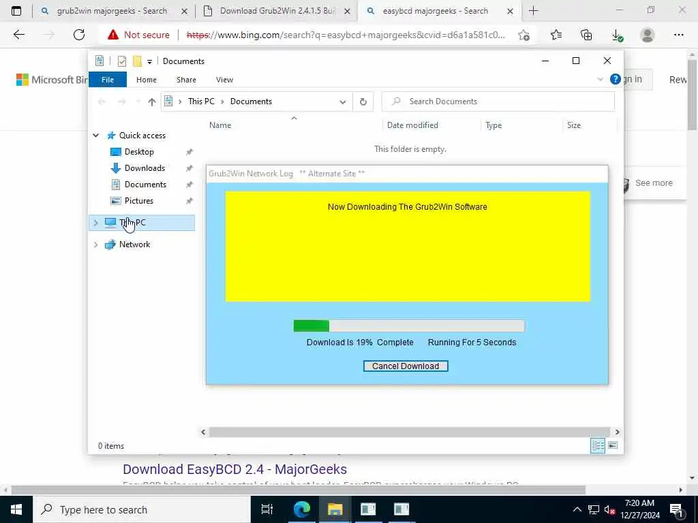Switch to Large icons view icon
The height and width of the screenshot is (523, 698).
pyautogui.click(x=613, y=445)
